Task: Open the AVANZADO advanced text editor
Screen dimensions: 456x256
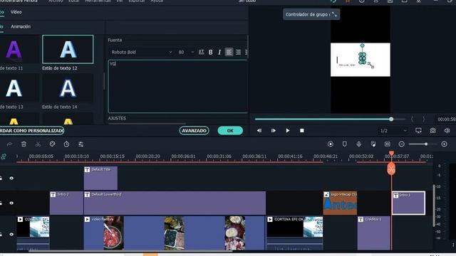Action: 194,131
